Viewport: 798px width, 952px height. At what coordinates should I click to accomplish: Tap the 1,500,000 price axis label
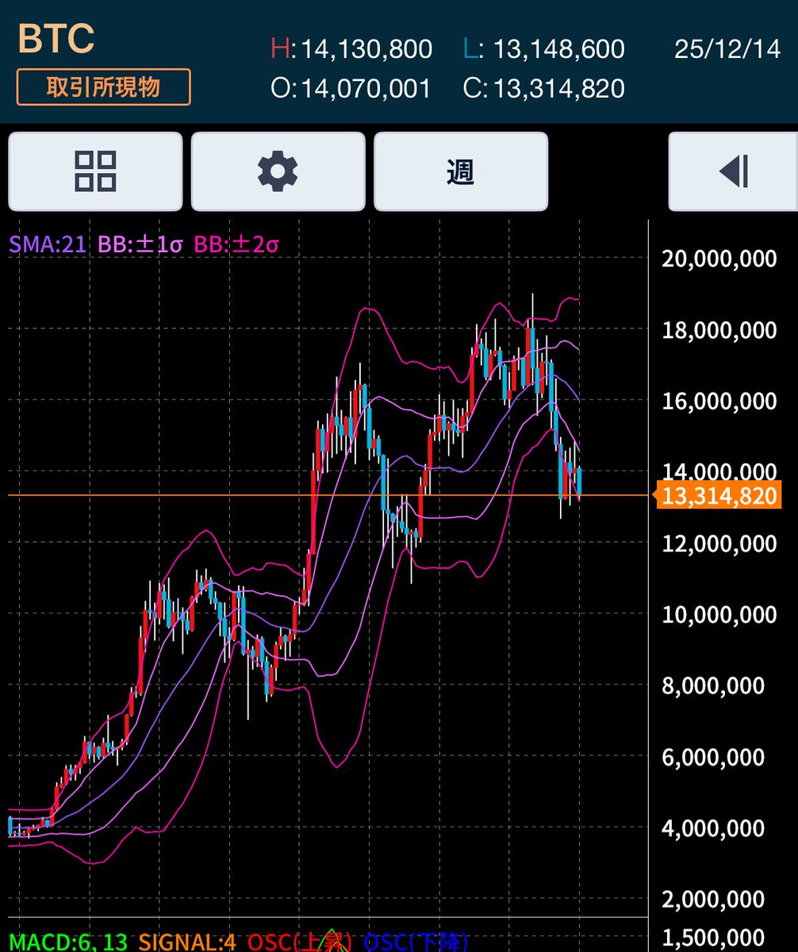pyautogui.click(x=713, y=938)
